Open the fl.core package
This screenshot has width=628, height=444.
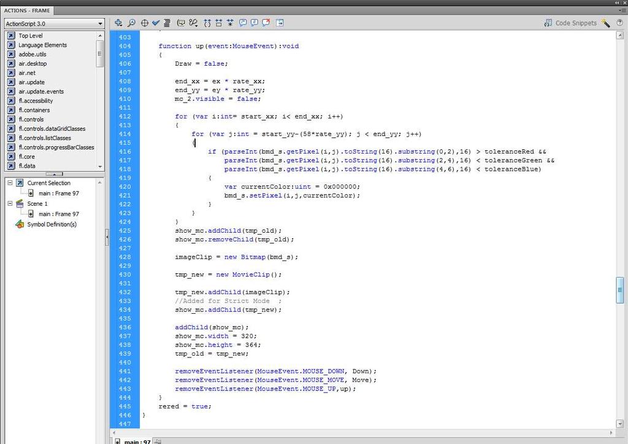point(26,157)
